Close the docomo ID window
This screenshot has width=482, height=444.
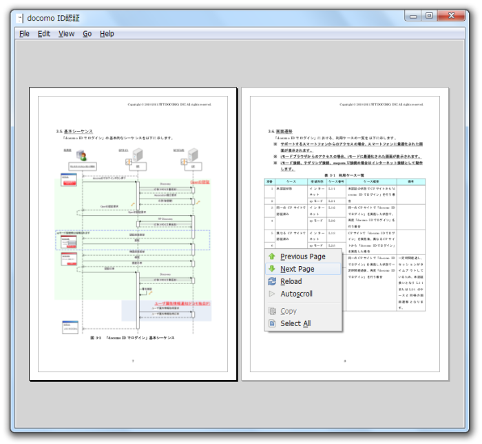coord(451,16)
